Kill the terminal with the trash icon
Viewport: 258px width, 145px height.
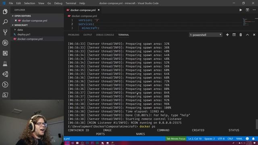coord(241,35)
